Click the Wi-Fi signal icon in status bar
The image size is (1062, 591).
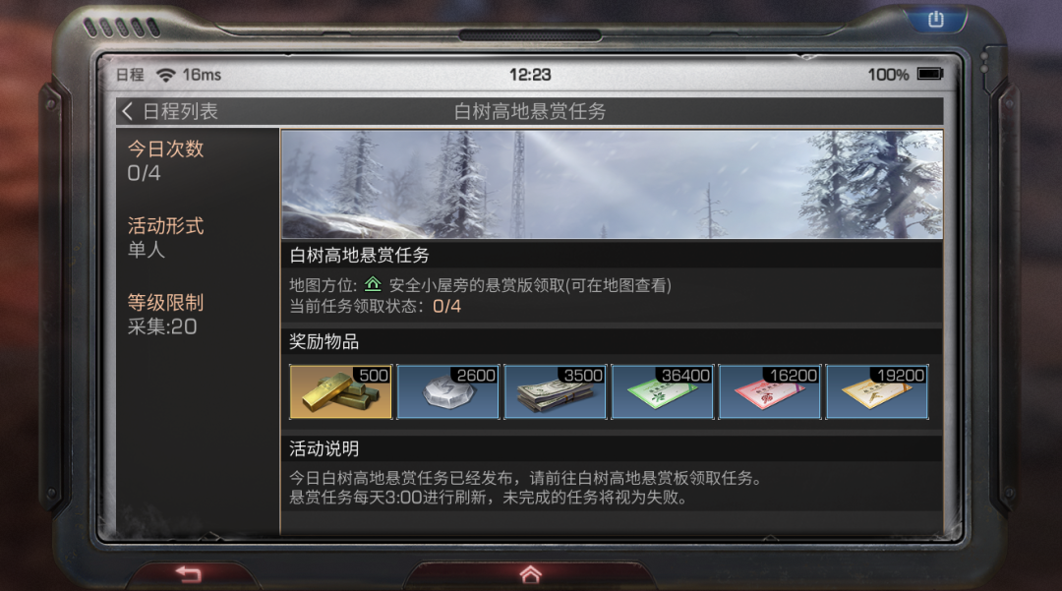[165, 75]
